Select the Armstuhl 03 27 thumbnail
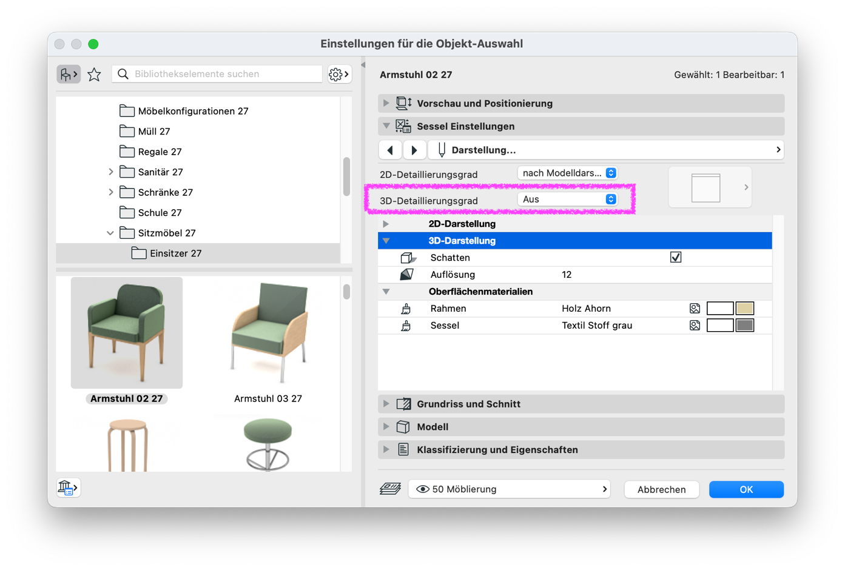 pos(268,333)
